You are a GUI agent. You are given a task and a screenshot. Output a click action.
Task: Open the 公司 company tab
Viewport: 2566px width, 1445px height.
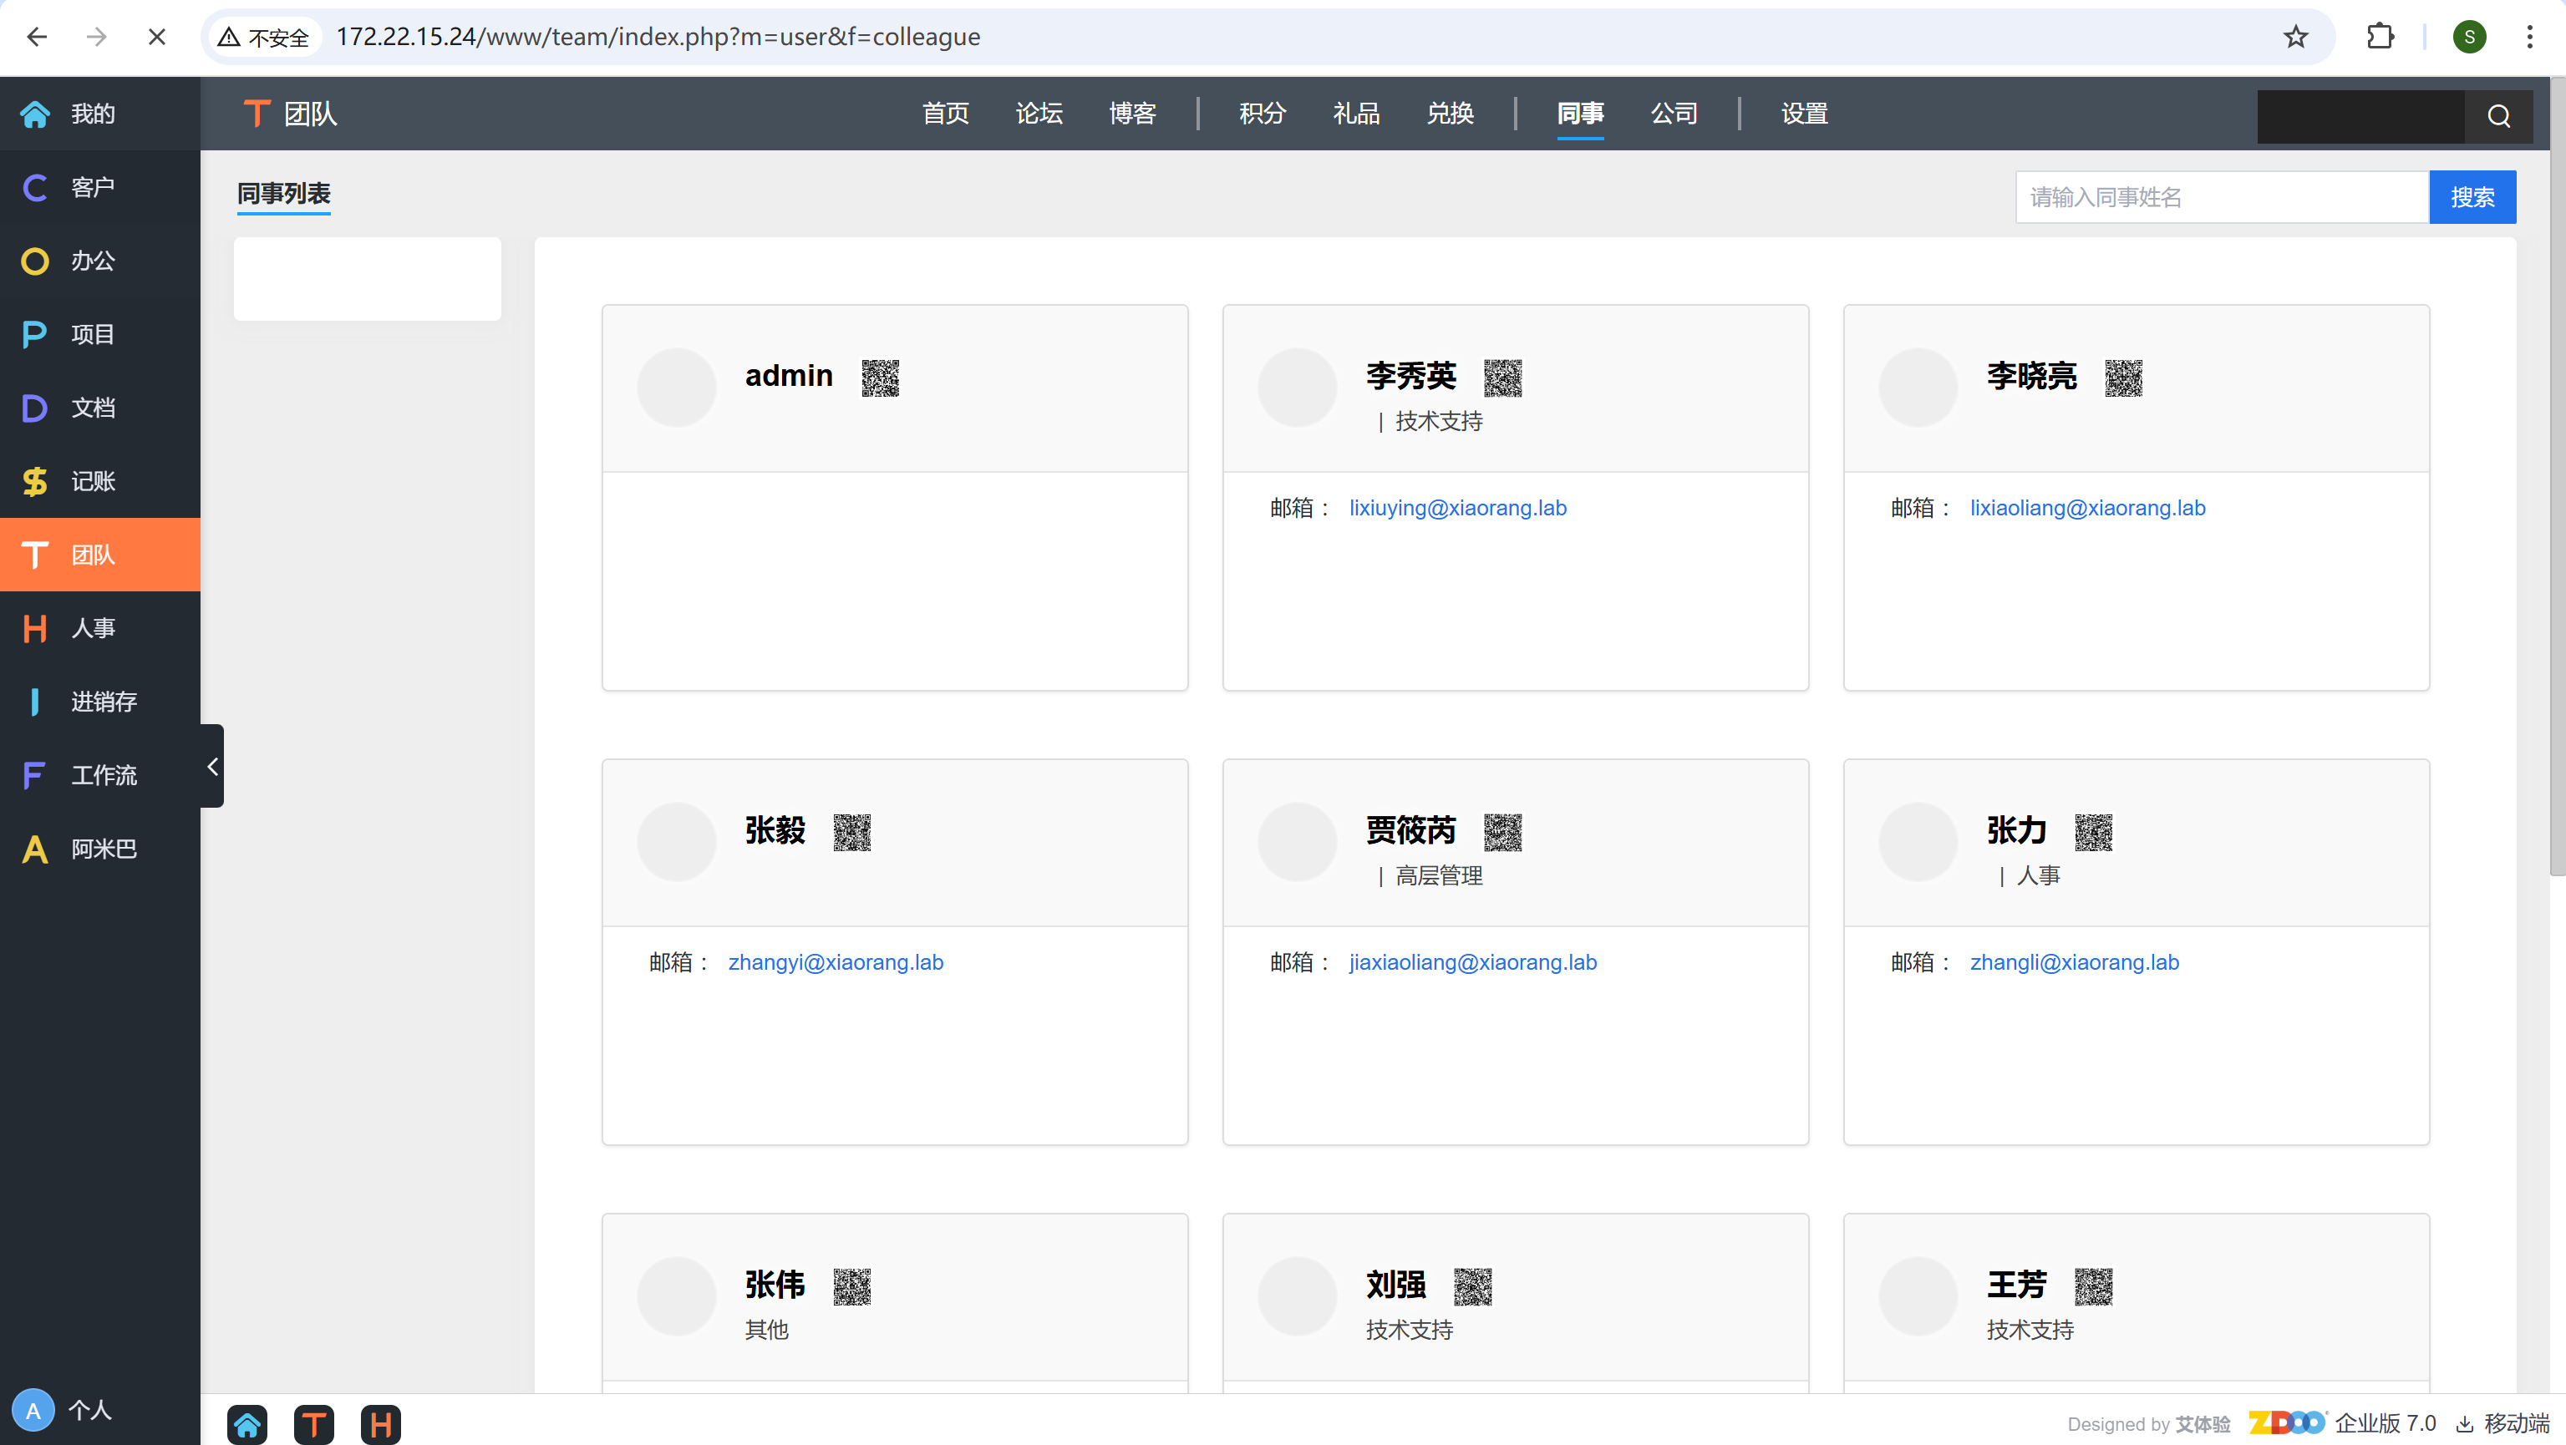click(x=1674, y=114)
